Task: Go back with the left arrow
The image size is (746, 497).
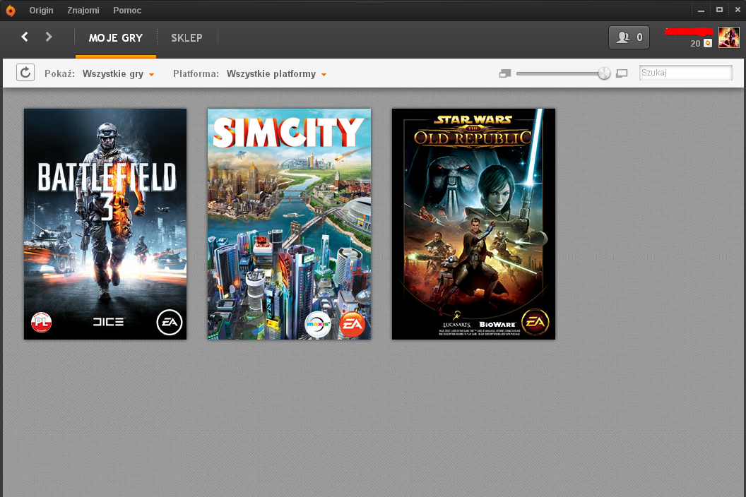Action: click(x=25, y=37)
